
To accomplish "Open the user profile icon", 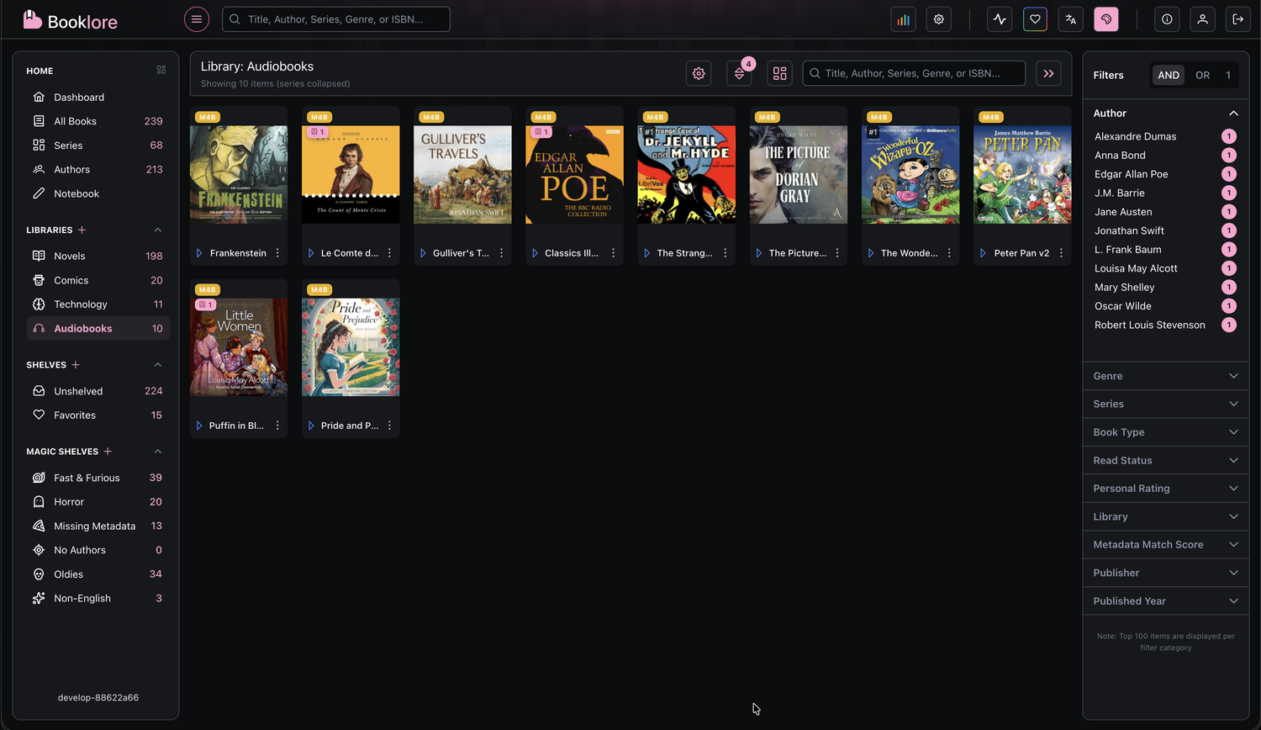I will pos(1203,19).
